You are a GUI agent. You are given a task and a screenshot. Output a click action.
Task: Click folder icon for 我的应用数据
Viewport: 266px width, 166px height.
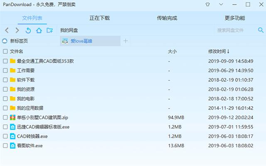click(12, 108)
